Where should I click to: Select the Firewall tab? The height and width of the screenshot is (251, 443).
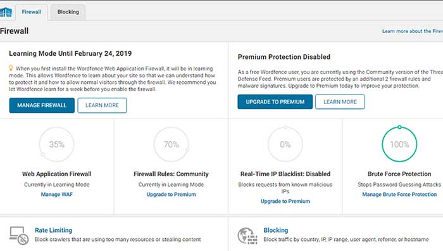coord(32,12)
